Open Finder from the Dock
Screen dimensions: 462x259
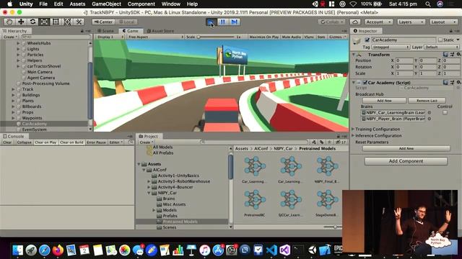click(17, 250)
